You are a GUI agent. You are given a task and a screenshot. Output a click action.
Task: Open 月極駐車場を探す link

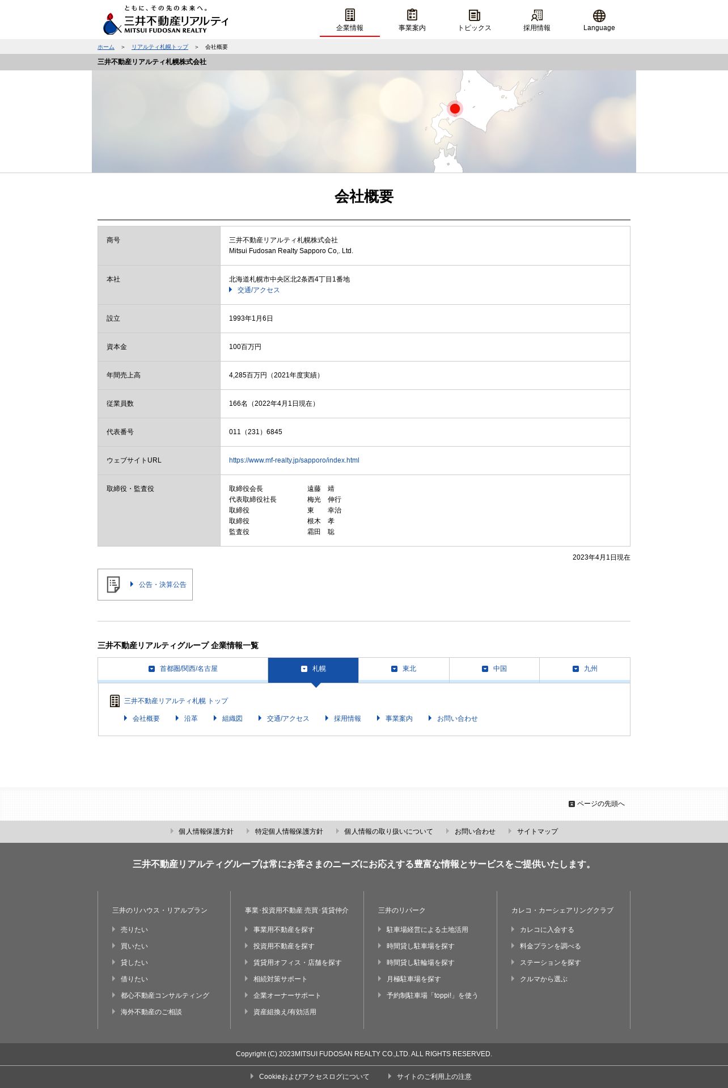pos(413,979)
